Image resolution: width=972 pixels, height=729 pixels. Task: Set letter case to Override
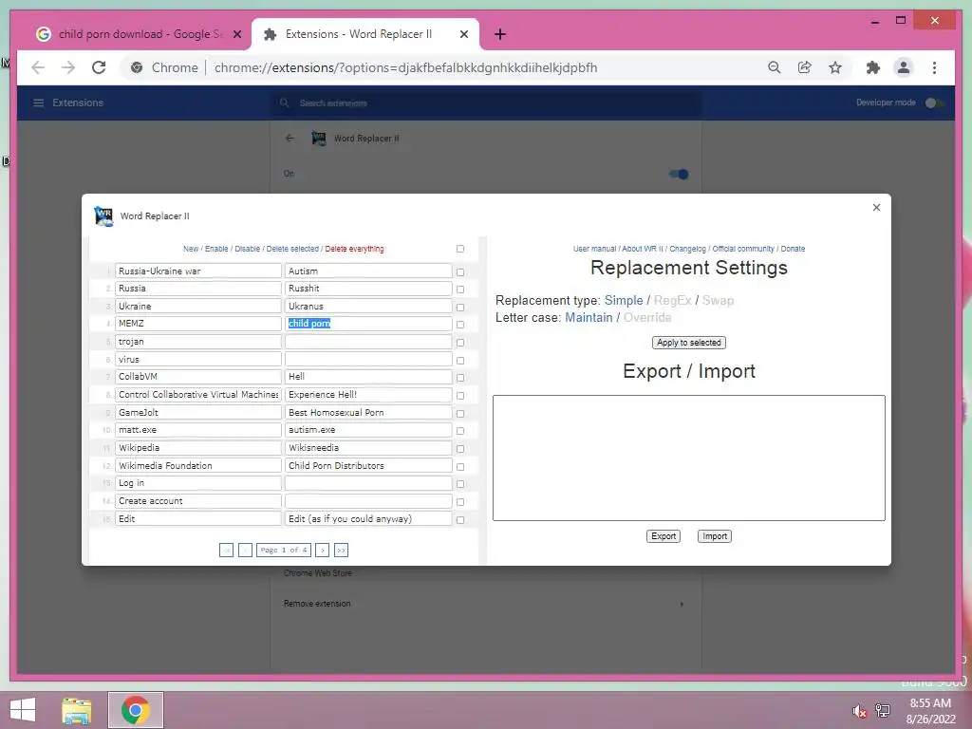[647, 317]
